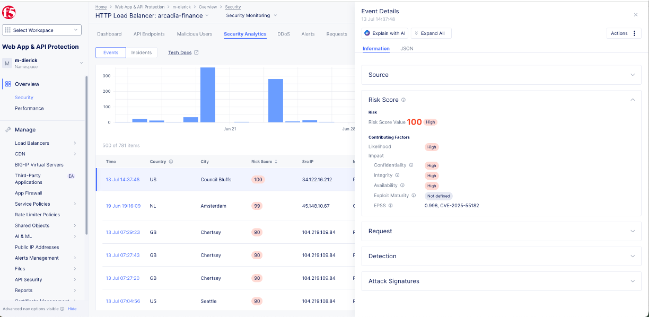This screenshot has width=649, height=317.
Task: Open the Tech Docs link
Action: pyautogui.click(x=180, y=52)
